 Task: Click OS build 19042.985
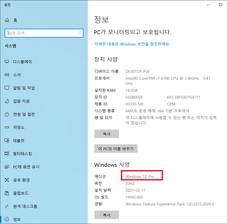134,197
